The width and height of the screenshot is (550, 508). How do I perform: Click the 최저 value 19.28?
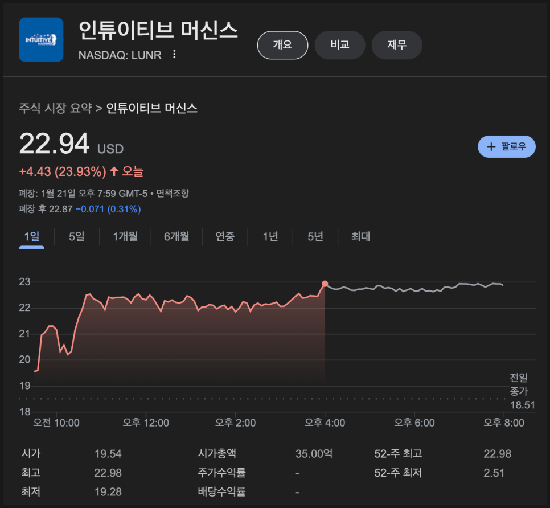pyautogui.click(x=108, y=492)
